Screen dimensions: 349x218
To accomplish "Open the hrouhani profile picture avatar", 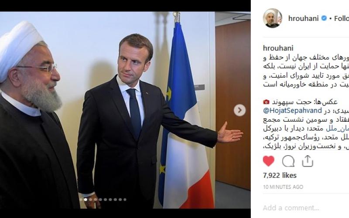I will 272,18.
